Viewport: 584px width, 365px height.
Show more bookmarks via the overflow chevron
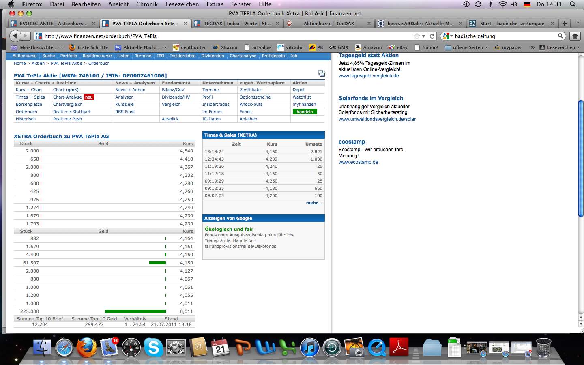tap(532, 47)
